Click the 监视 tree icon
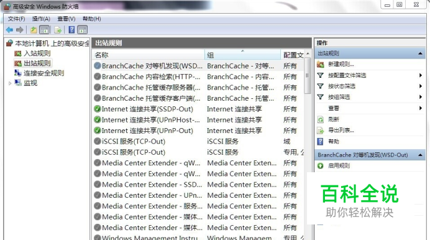The image size is (430, 240). point(18,83)
